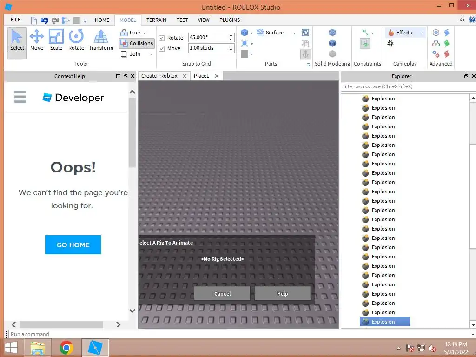Open the part Color swatch
The width and height of the screenshot is (476, 357).
point(245,54)
